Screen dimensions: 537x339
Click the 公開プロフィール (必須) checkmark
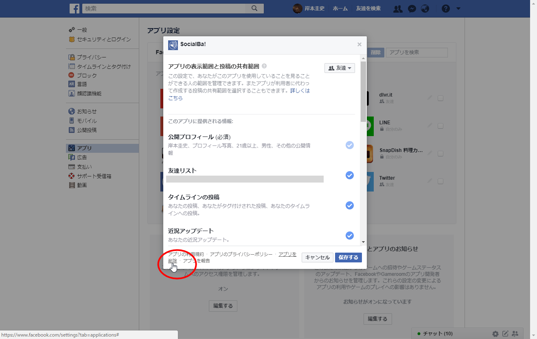(x=349, y=145)
